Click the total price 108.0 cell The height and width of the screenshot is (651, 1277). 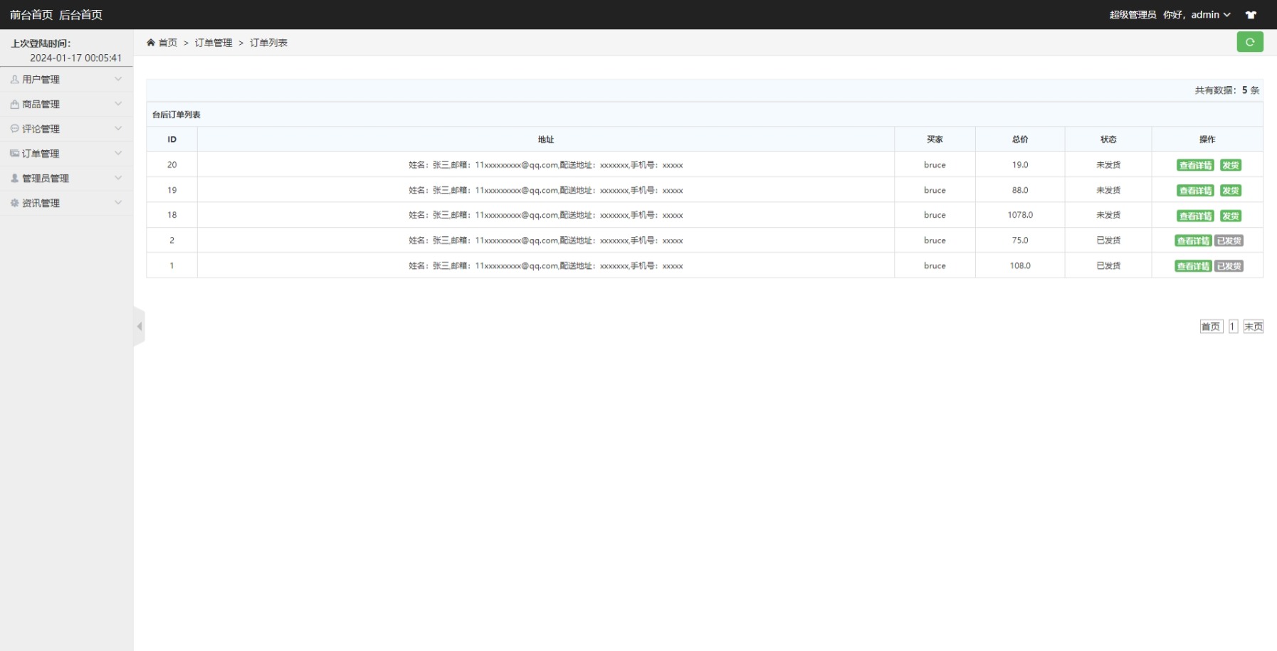(1020, 265)
